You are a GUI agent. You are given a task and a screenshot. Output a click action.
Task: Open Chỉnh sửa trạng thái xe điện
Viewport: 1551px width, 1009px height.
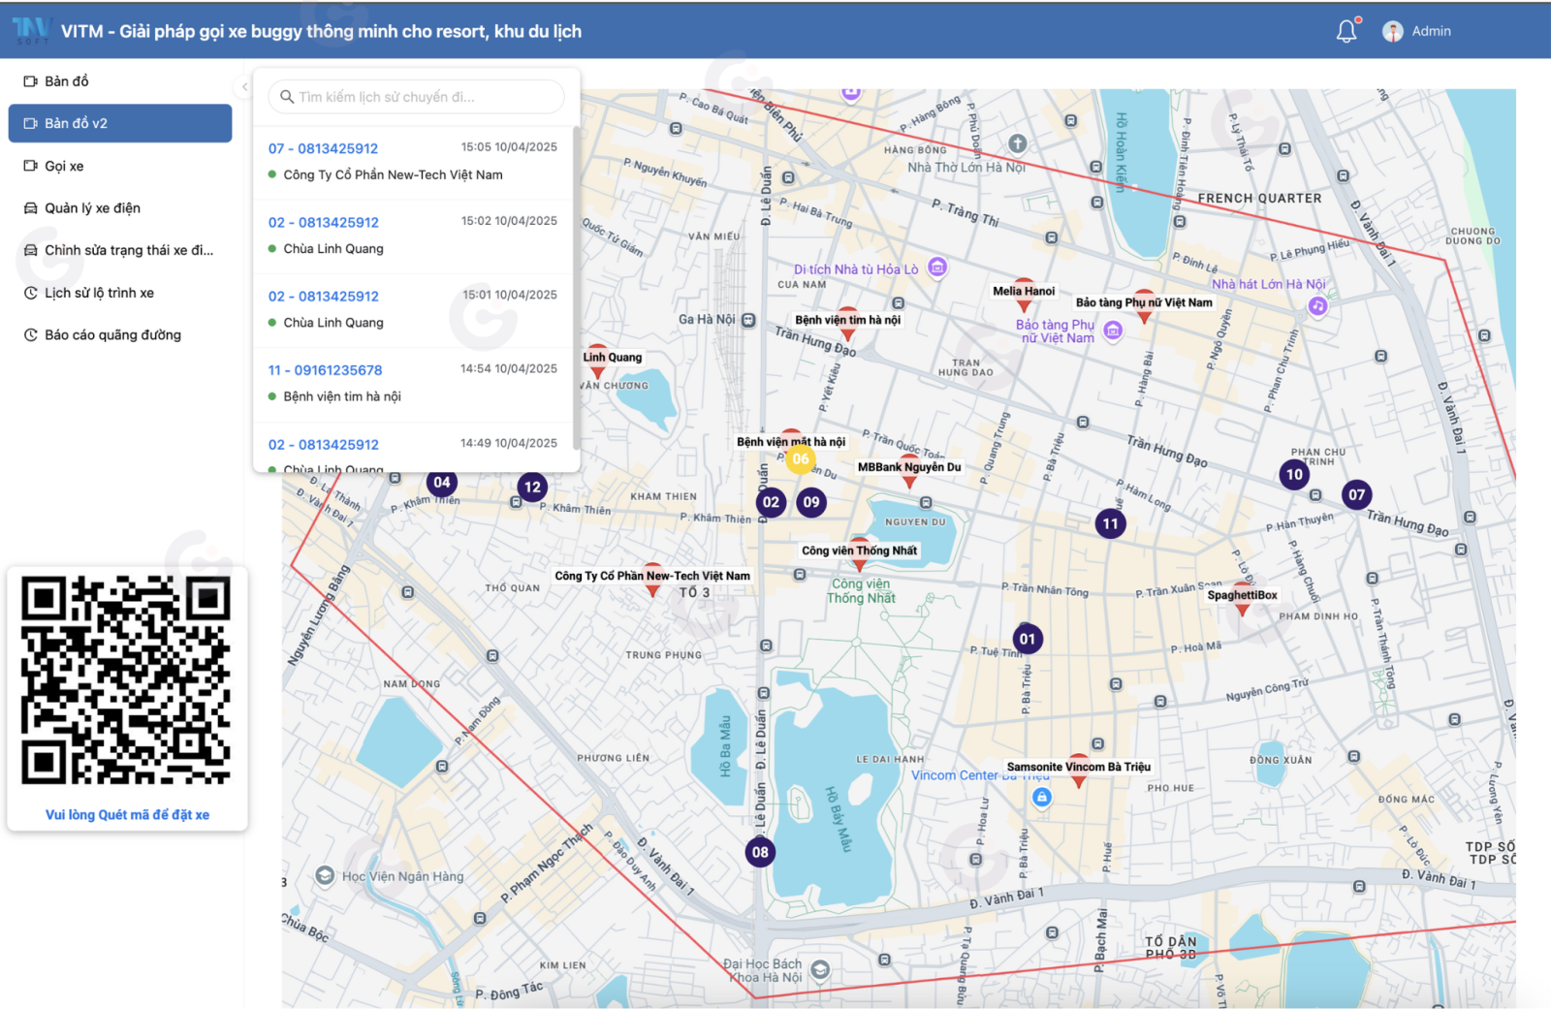[x=120, y=250]
